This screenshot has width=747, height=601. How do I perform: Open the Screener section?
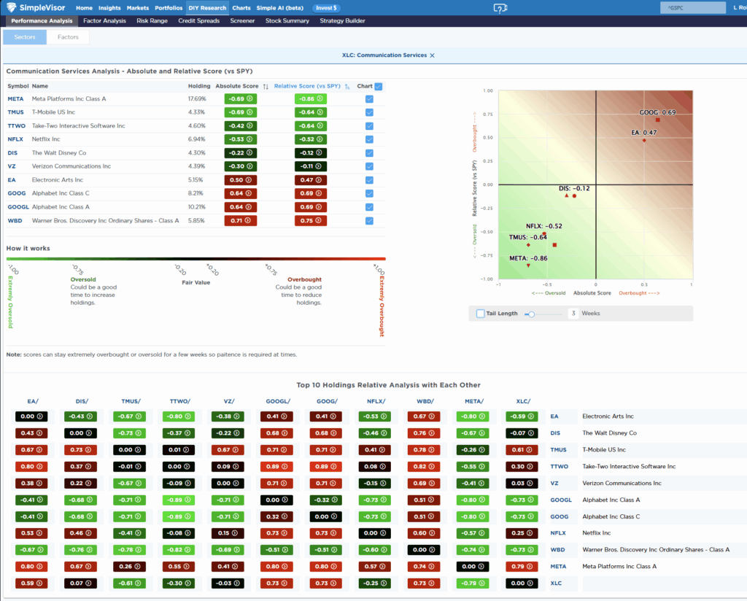pyautogui.click(x=241, y=21)
